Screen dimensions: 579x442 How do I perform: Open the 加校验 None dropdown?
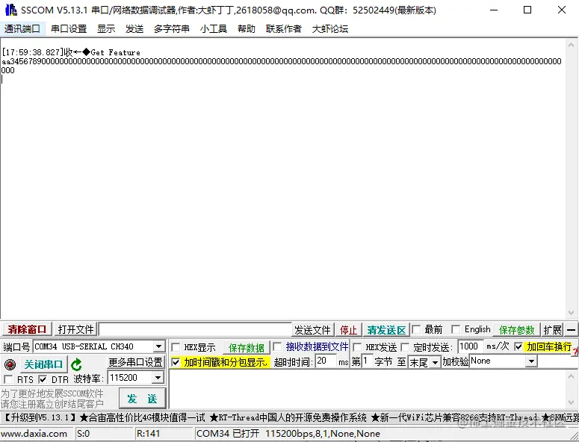click(x=531, y=361)
